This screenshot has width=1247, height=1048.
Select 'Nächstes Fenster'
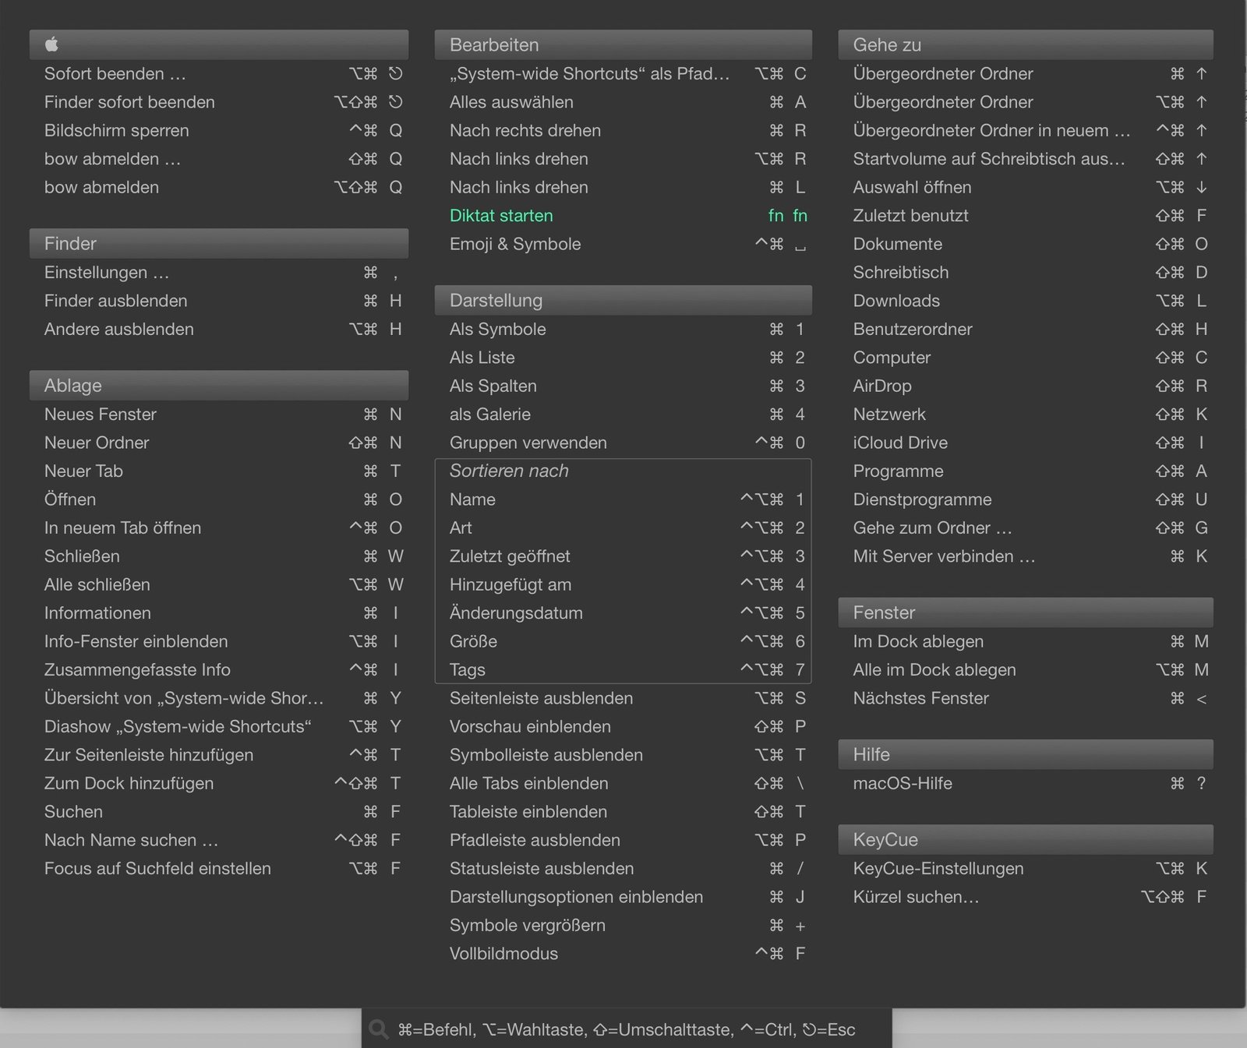pos(1026,698)
